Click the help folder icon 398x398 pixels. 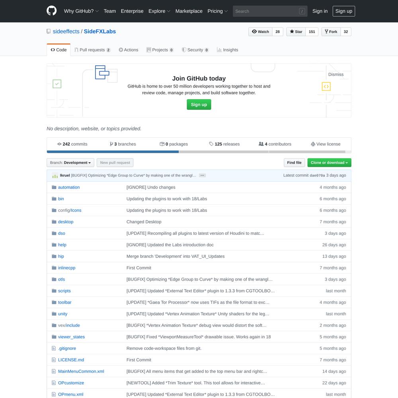[54, 245]
